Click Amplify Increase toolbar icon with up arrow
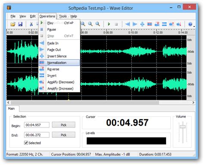 pos(172,24)
